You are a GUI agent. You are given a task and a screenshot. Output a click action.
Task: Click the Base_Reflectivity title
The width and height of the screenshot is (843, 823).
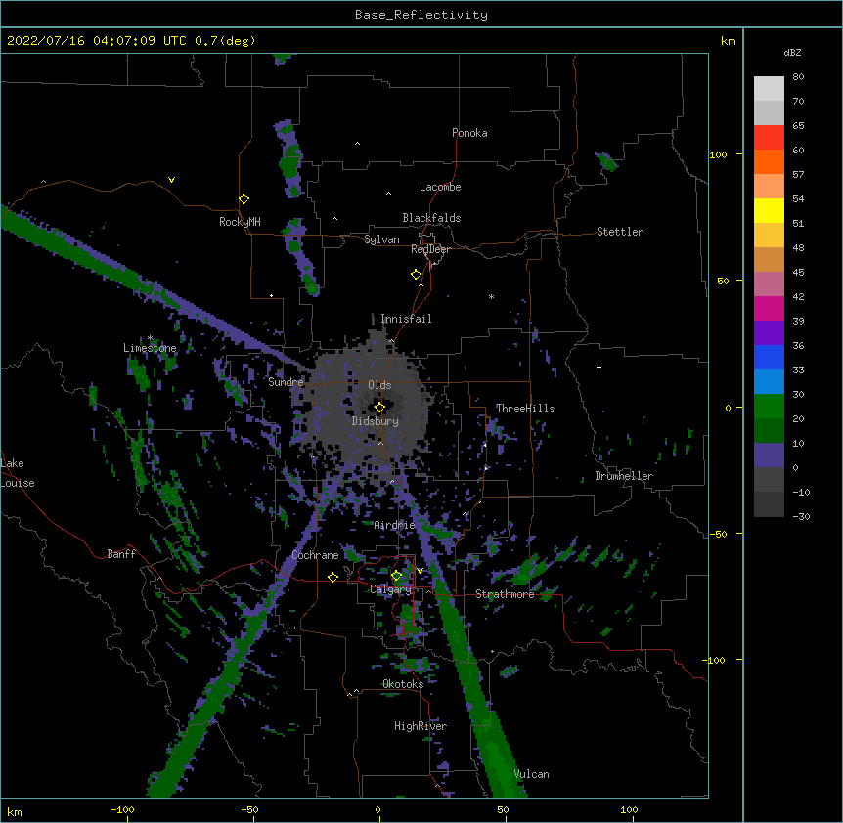421,15
